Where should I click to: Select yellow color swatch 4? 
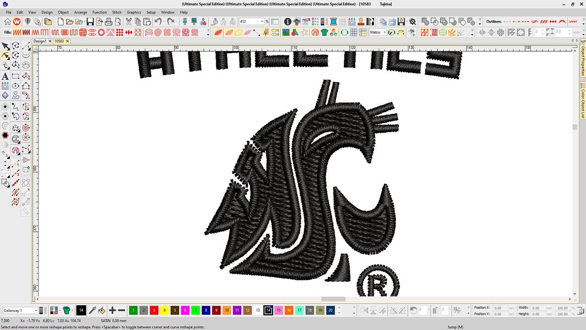point(164,310)
